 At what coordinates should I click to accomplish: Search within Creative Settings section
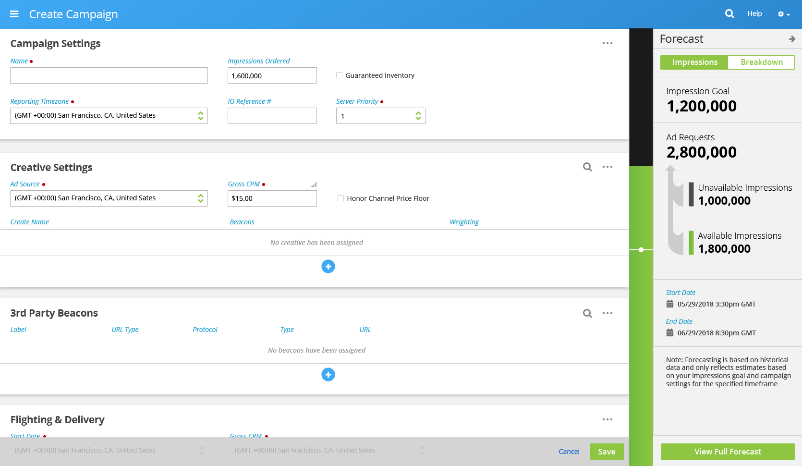(587, 167)
